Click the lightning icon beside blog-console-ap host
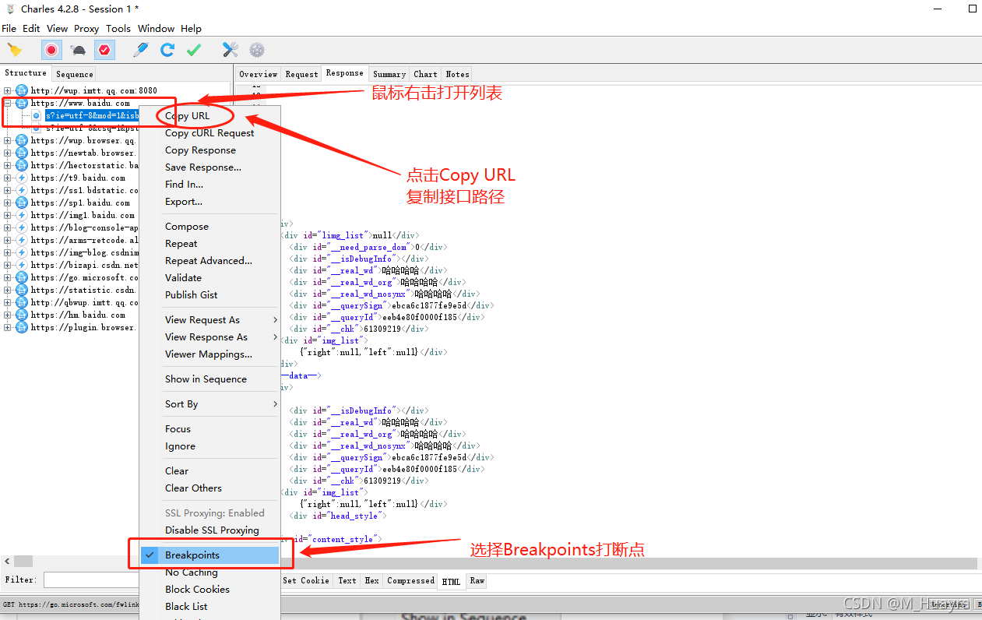The image size is (982, 620). pyautogui.click(x=22, y=227)
